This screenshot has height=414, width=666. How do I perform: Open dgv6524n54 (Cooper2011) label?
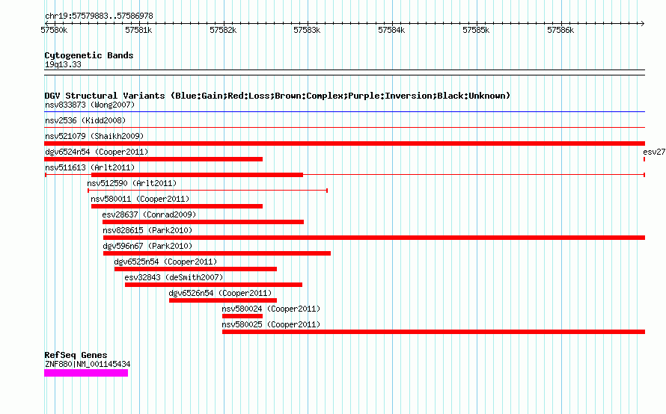point(97,152)
